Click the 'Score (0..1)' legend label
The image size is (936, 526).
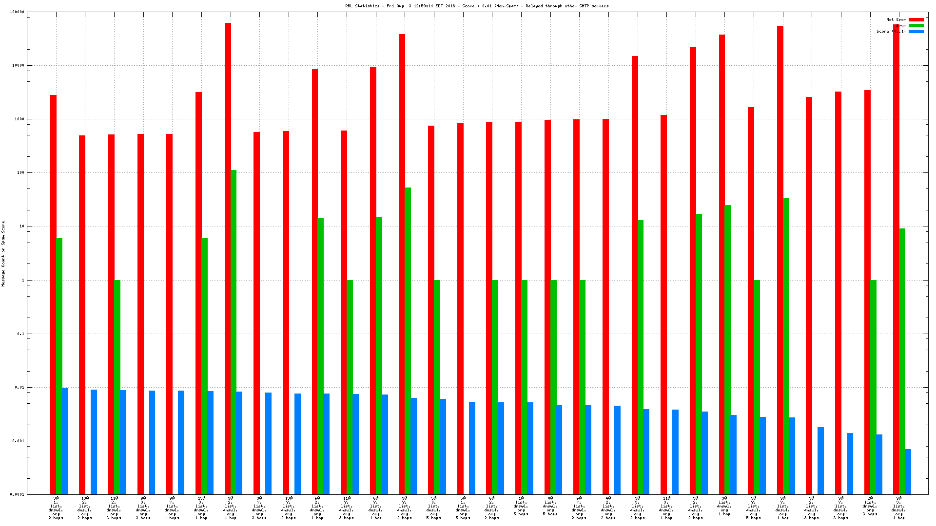click(891, 32)
